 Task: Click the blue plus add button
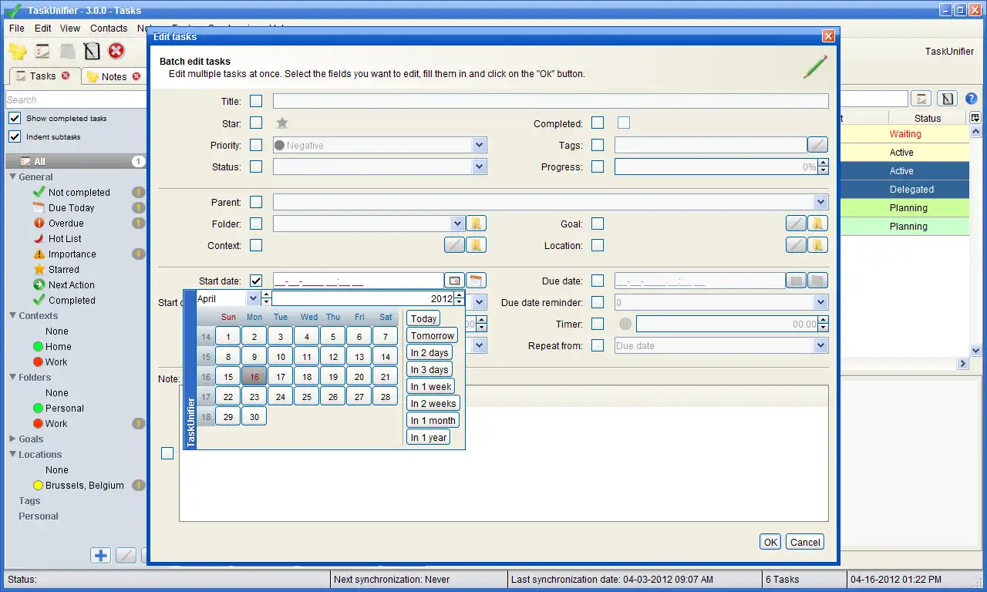point(100,555)
